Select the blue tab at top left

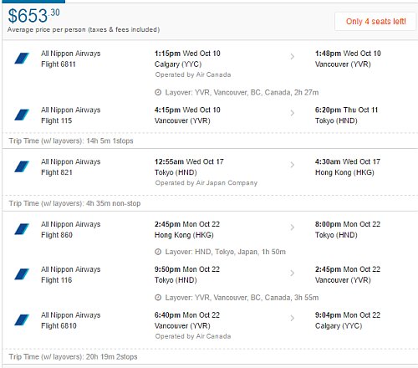tap(33, 2)
